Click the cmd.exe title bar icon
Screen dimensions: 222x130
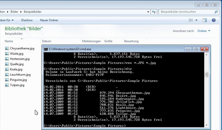(46, 49)
